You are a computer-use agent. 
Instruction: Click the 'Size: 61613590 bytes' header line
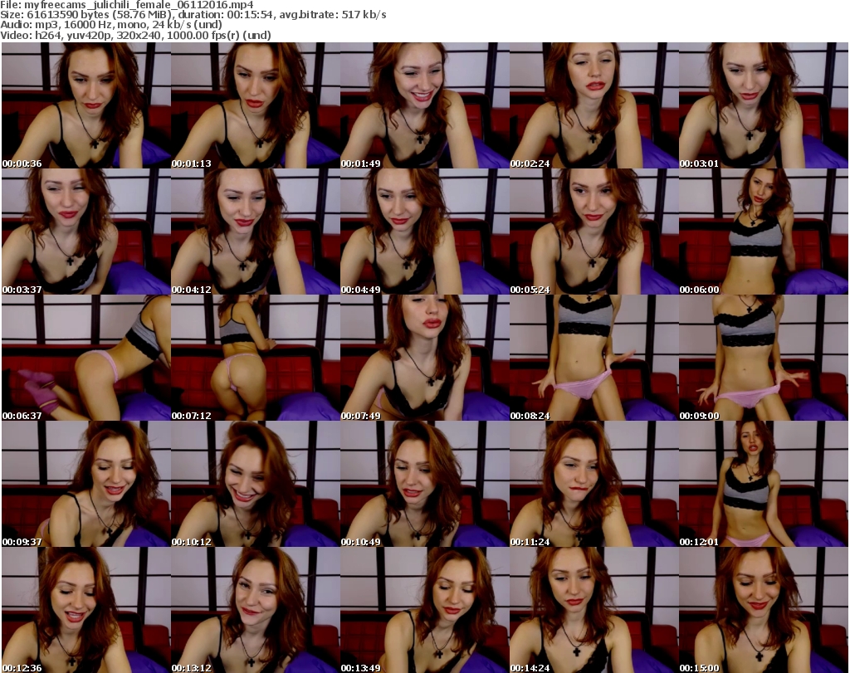click(x=193, y=15)
